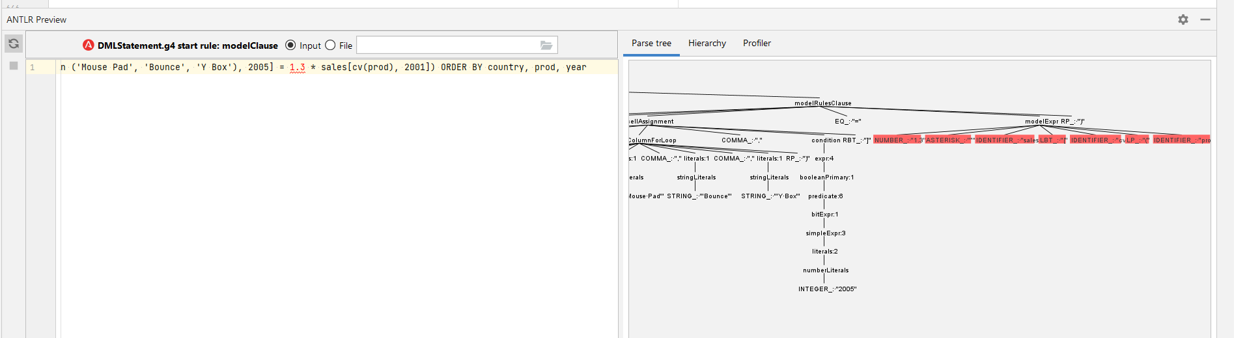Select stringLiterals node above Bounce
This screenshot has width=1234, height=338.
[696, 177]
